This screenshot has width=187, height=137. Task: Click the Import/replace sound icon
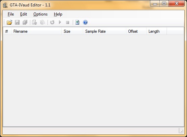[x=42, y=22]
